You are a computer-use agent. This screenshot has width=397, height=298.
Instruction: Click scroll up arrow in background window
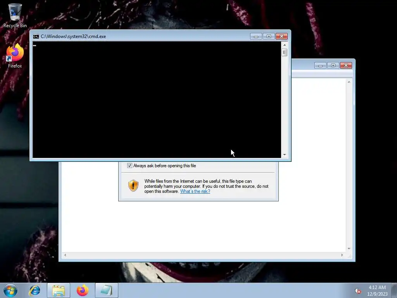[349, 82]
